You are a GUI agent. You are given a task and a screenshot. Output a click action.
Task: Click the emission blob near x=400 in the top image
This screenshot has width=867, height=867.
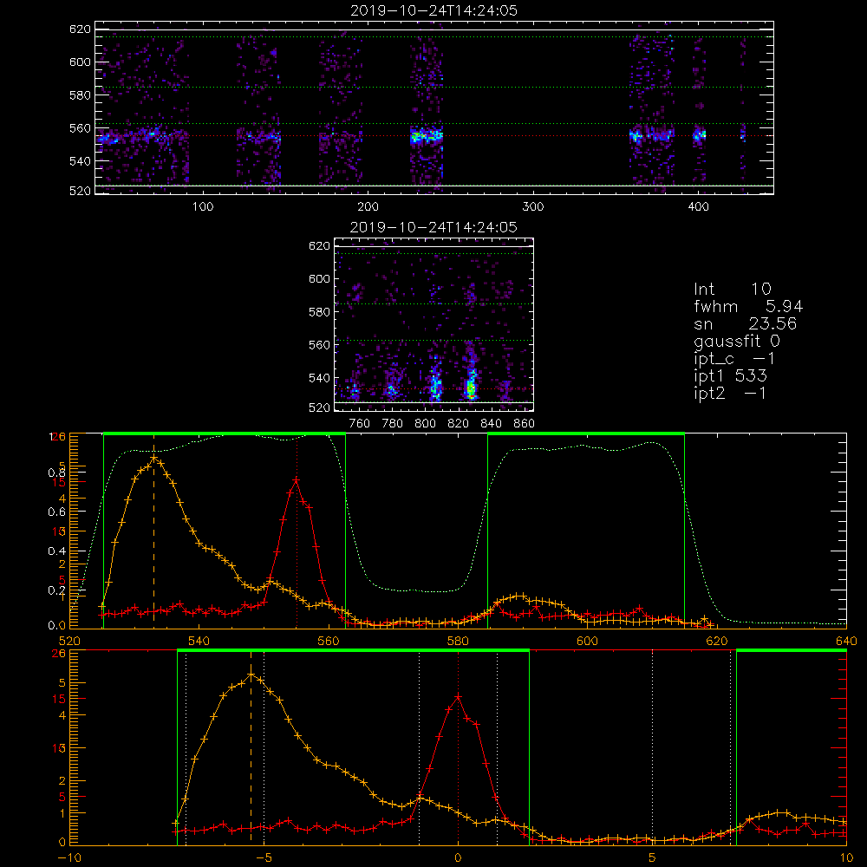pos(700,135)
